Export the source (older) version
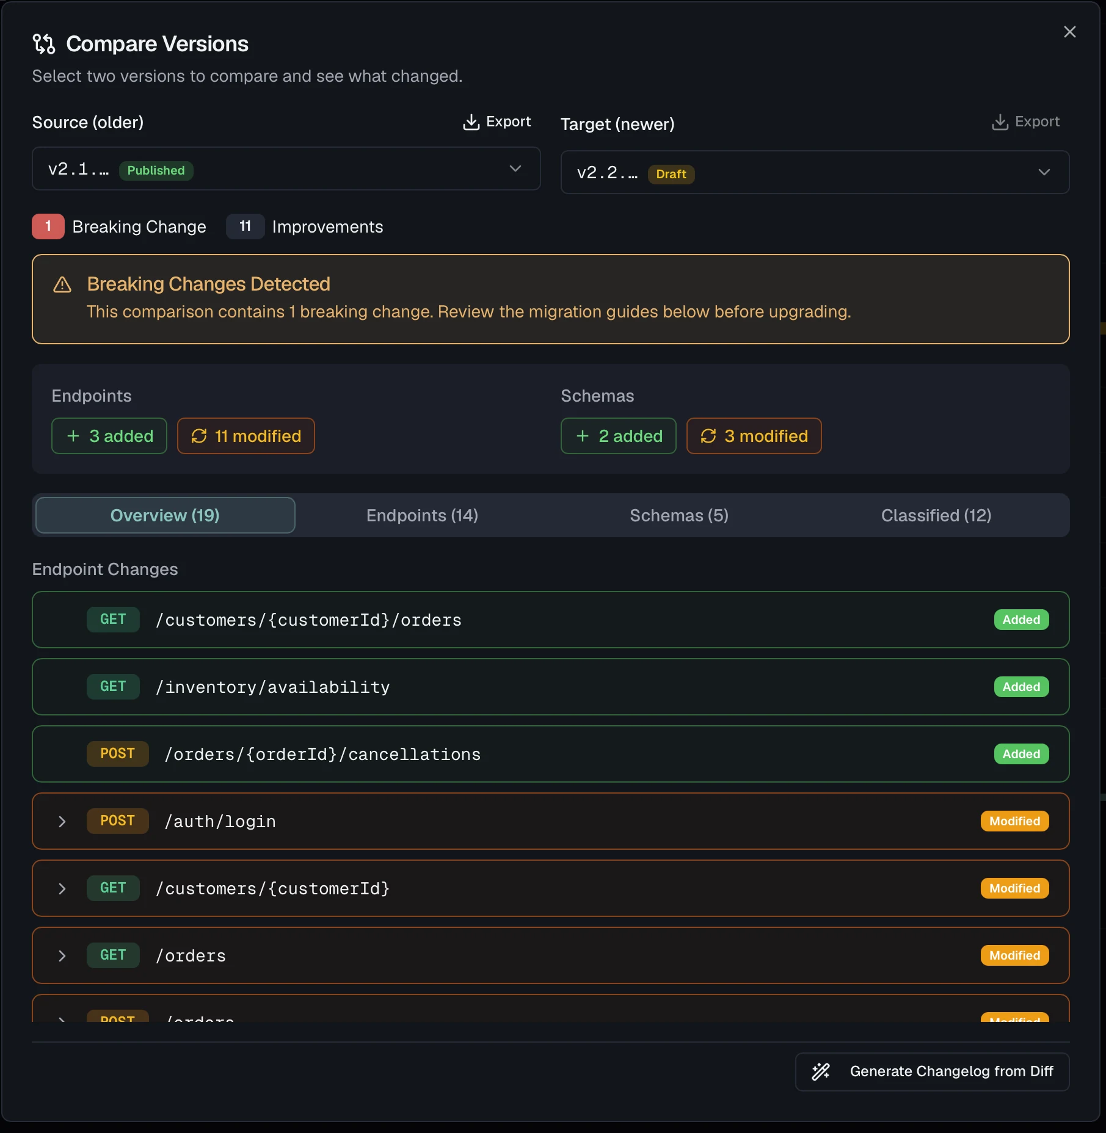1106x1133 pixels. 497,121
